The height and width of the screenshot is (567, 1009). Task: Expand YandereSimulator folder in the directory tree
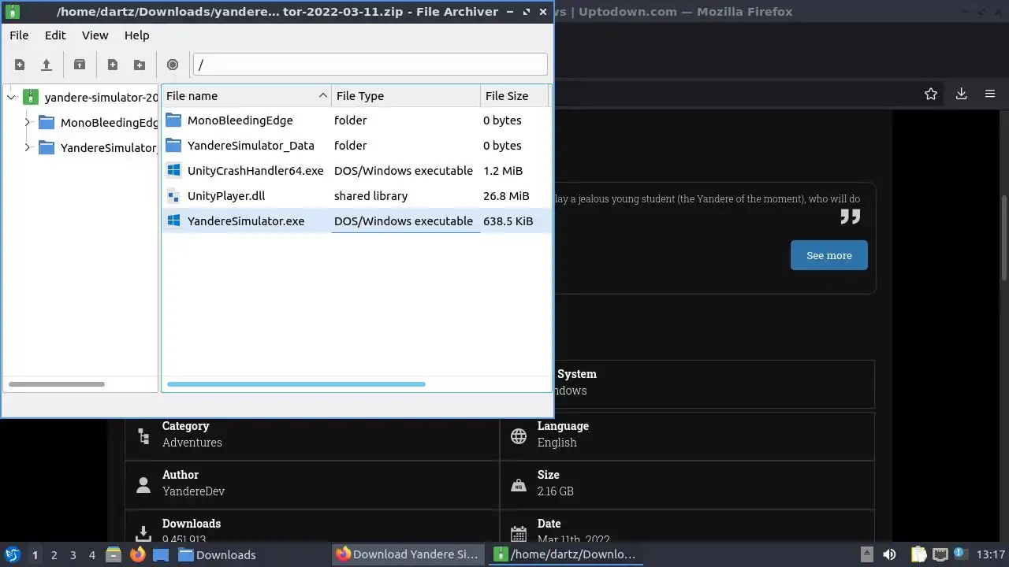tap(28, 147)
